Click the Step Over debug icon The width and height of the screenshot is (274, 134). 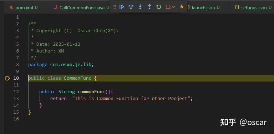pyautogui.click(x=131, y=7)
